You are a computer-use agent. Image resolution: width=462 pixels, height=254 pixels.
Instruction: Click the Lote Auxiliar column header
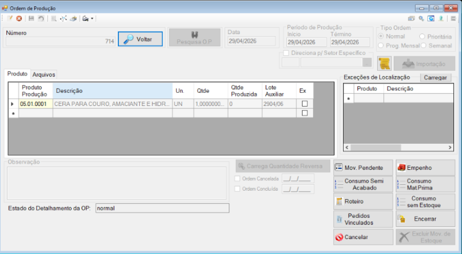[x=279, y=90]
